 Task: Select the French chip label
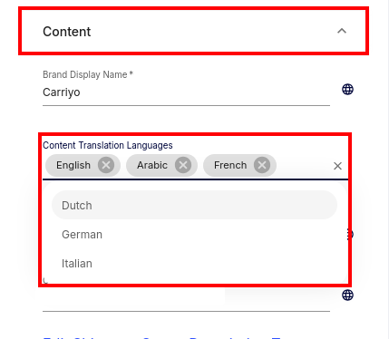pyautogui.click(x=230, y=165)
